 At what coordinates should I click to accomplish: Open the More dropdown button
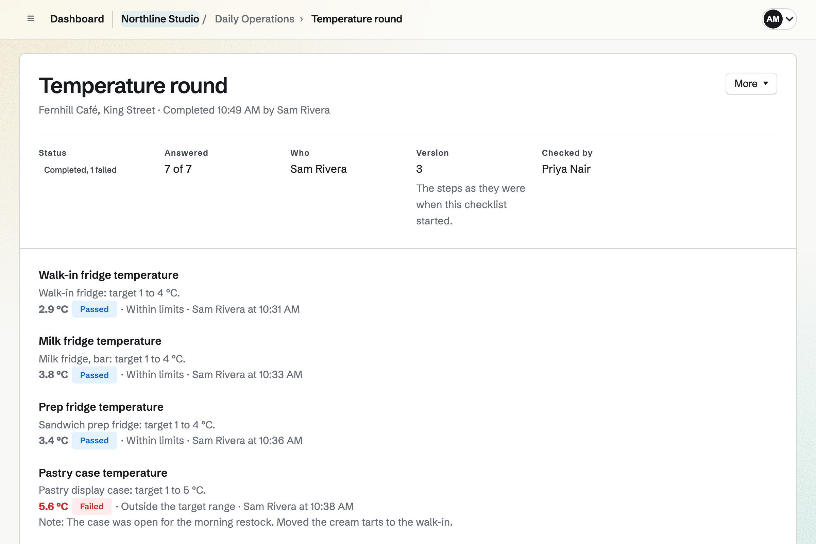click(751, 84)
